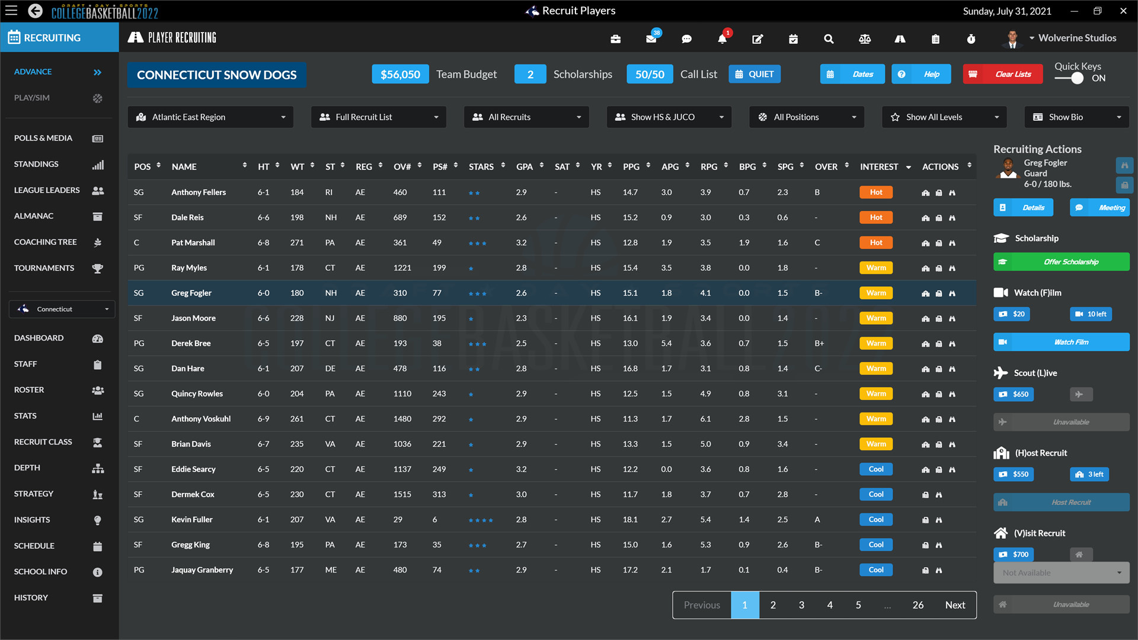The height and width of the screenshot is (640, 1138).
Task: Click the Insights lightbulb icon
Action: [x=98, y=520]
